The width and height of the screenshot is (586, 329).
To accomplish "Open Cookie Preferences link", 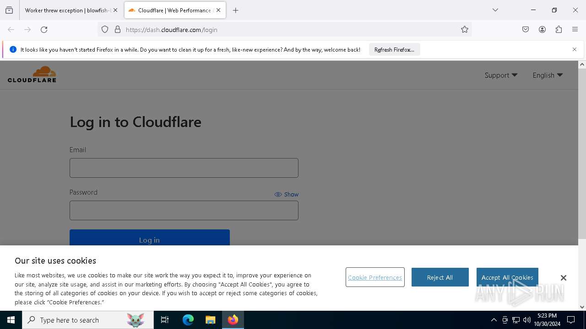I will (x=375, y=277).
